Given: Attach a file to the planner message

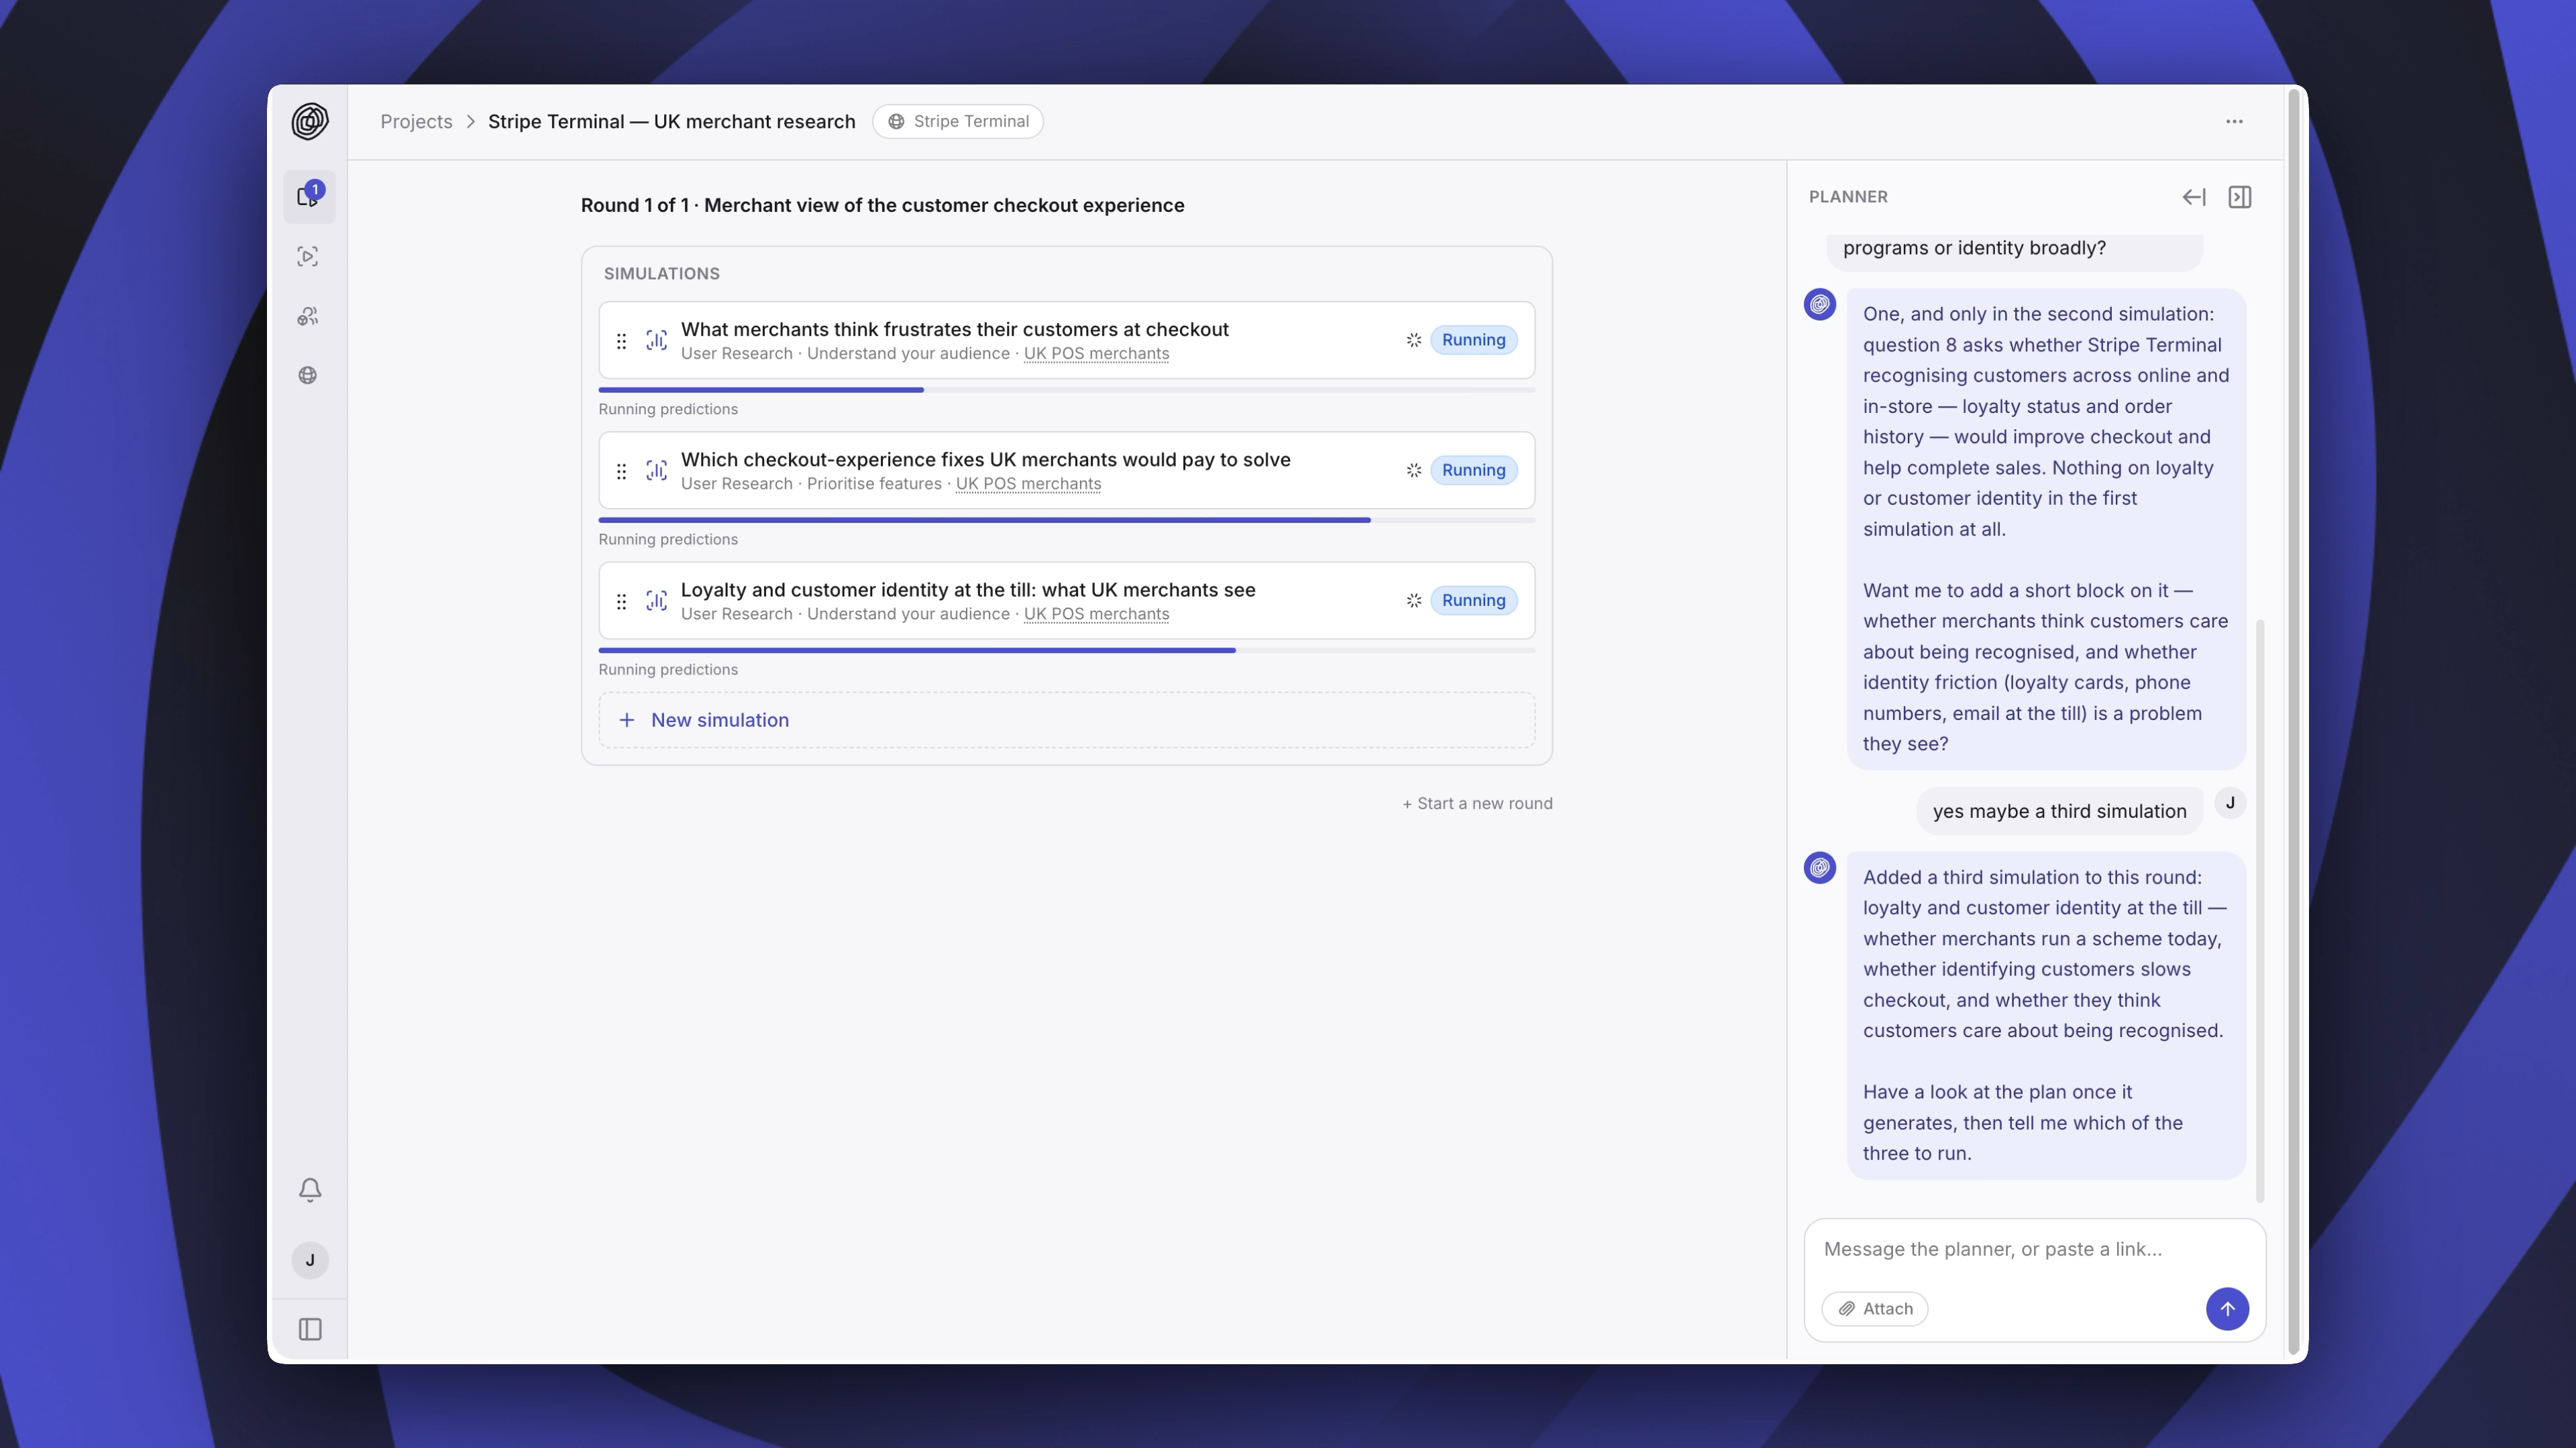Looking at the screenshot, I should (1875, 1309).
